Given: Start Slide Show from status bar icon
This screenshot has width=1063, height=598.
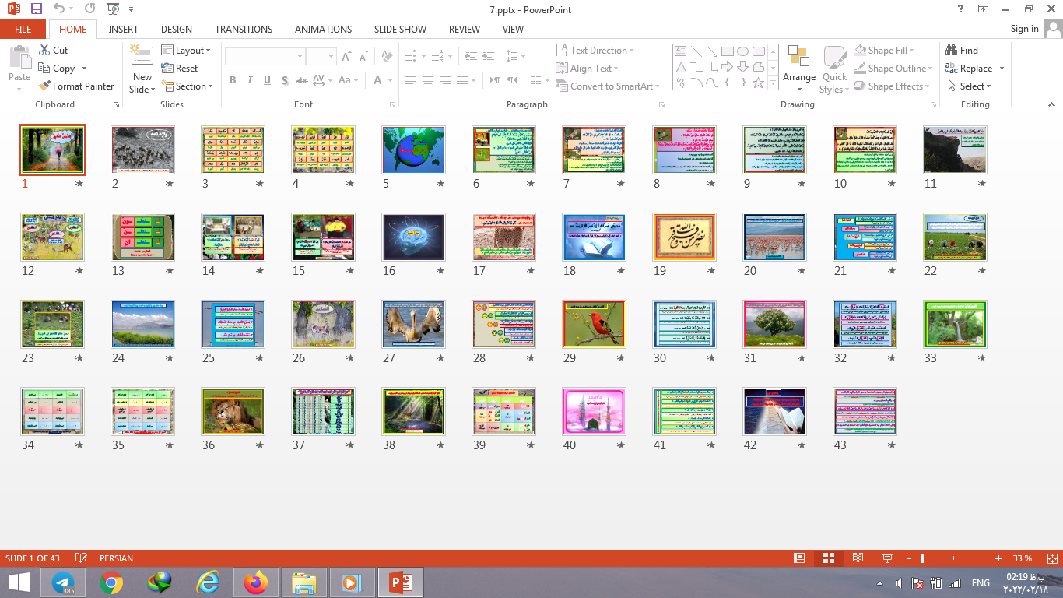Looking at the screenshot, I should pyautogui.click(x=887, y=558).
